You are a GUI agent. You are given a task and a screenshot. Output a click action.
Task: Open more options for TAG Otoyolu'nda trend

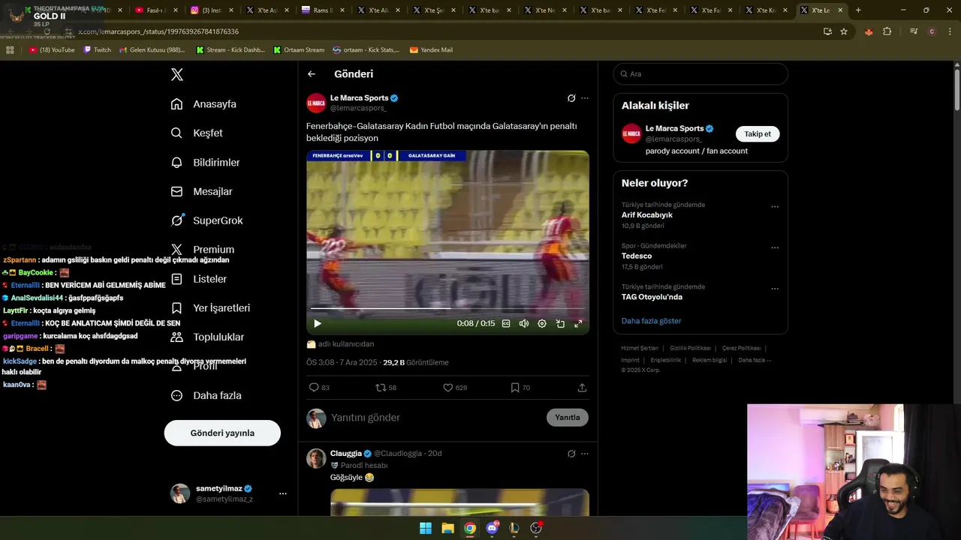pyautogui.click(x=775, y=289)
